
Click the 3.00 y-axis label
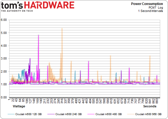click(4, 59)
